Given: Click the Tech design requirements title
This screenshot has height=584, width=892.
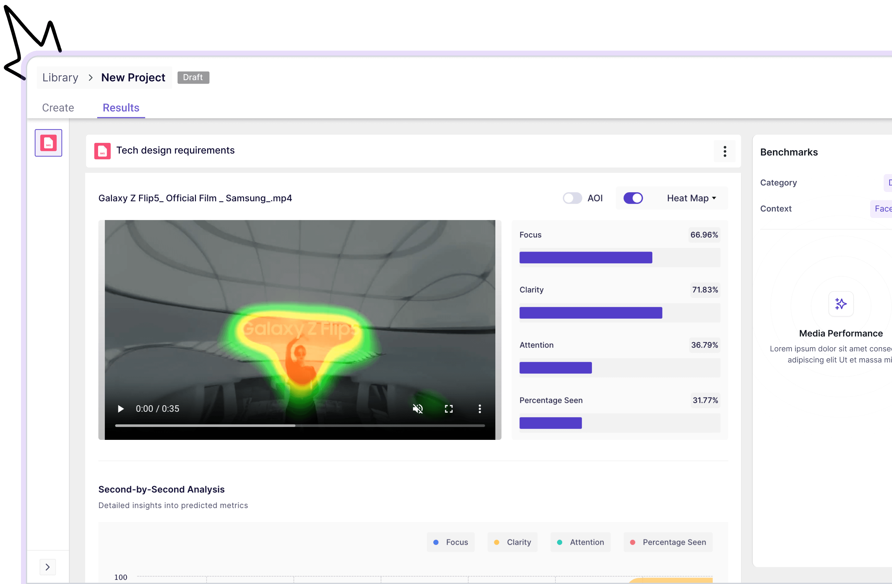Looking at the screenshot, I should click(176, 150).
